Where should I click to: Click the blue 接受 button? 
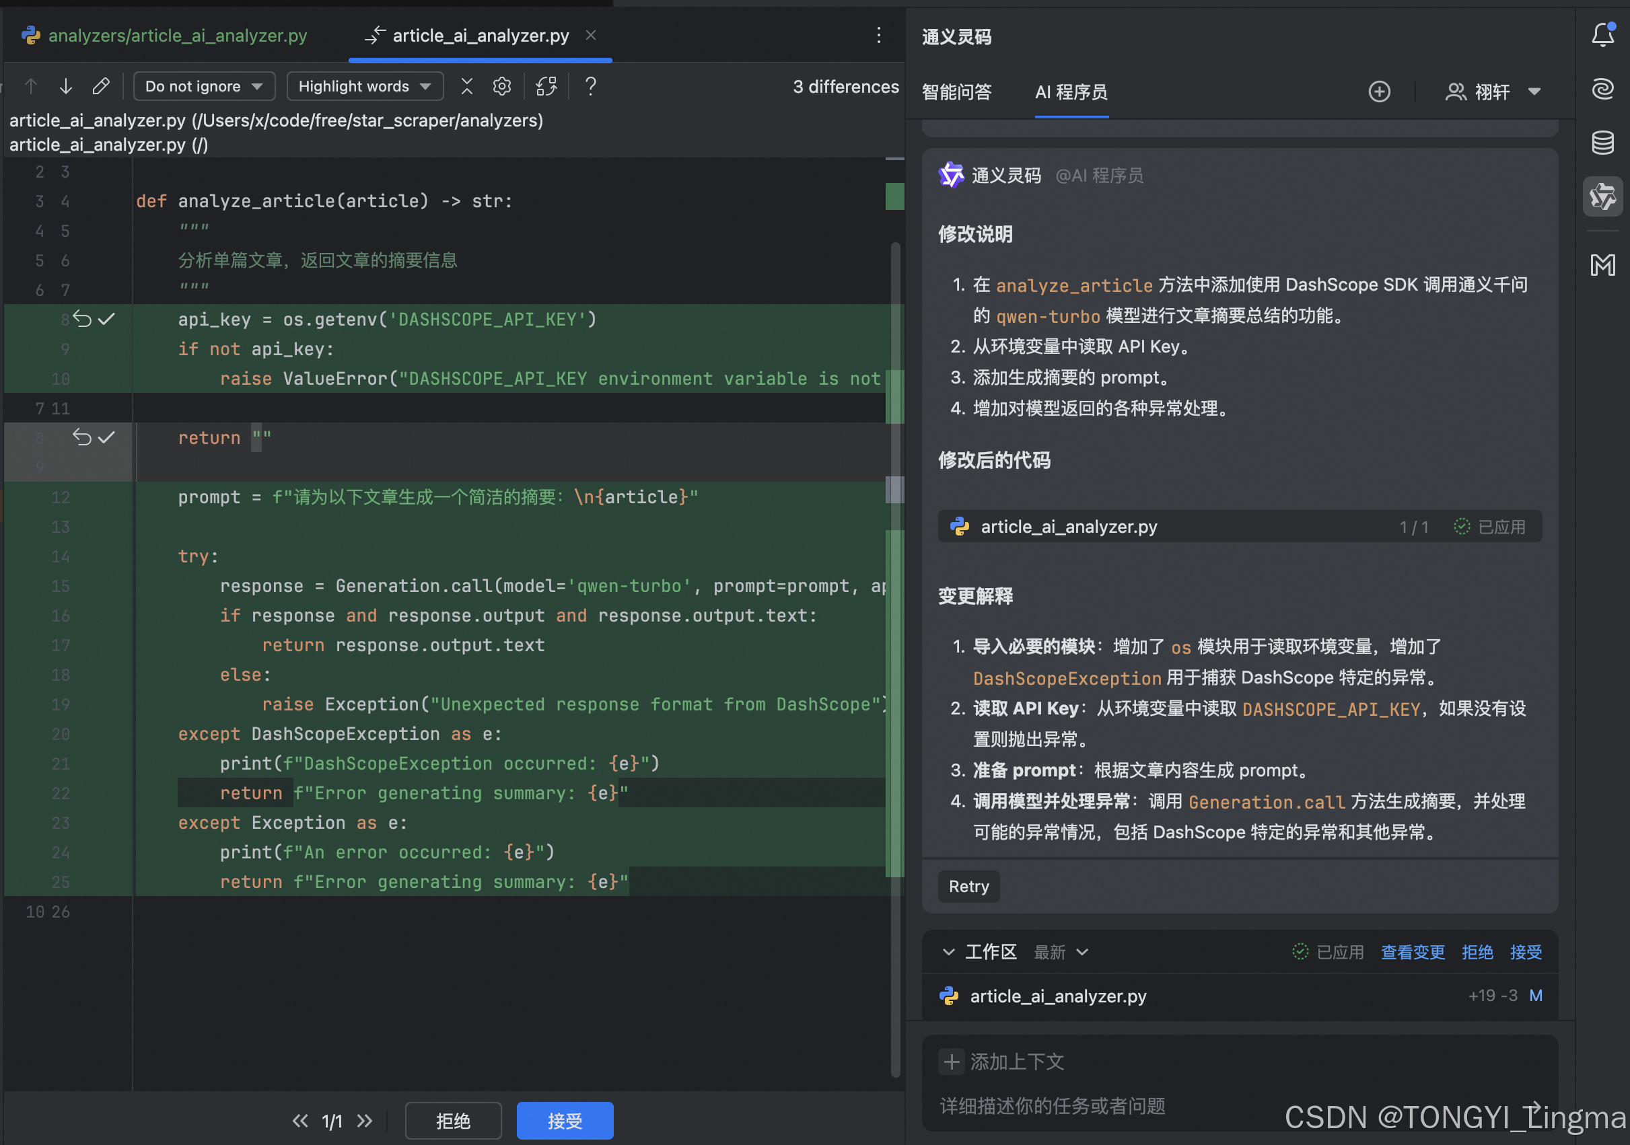[x=565, y=1120]
